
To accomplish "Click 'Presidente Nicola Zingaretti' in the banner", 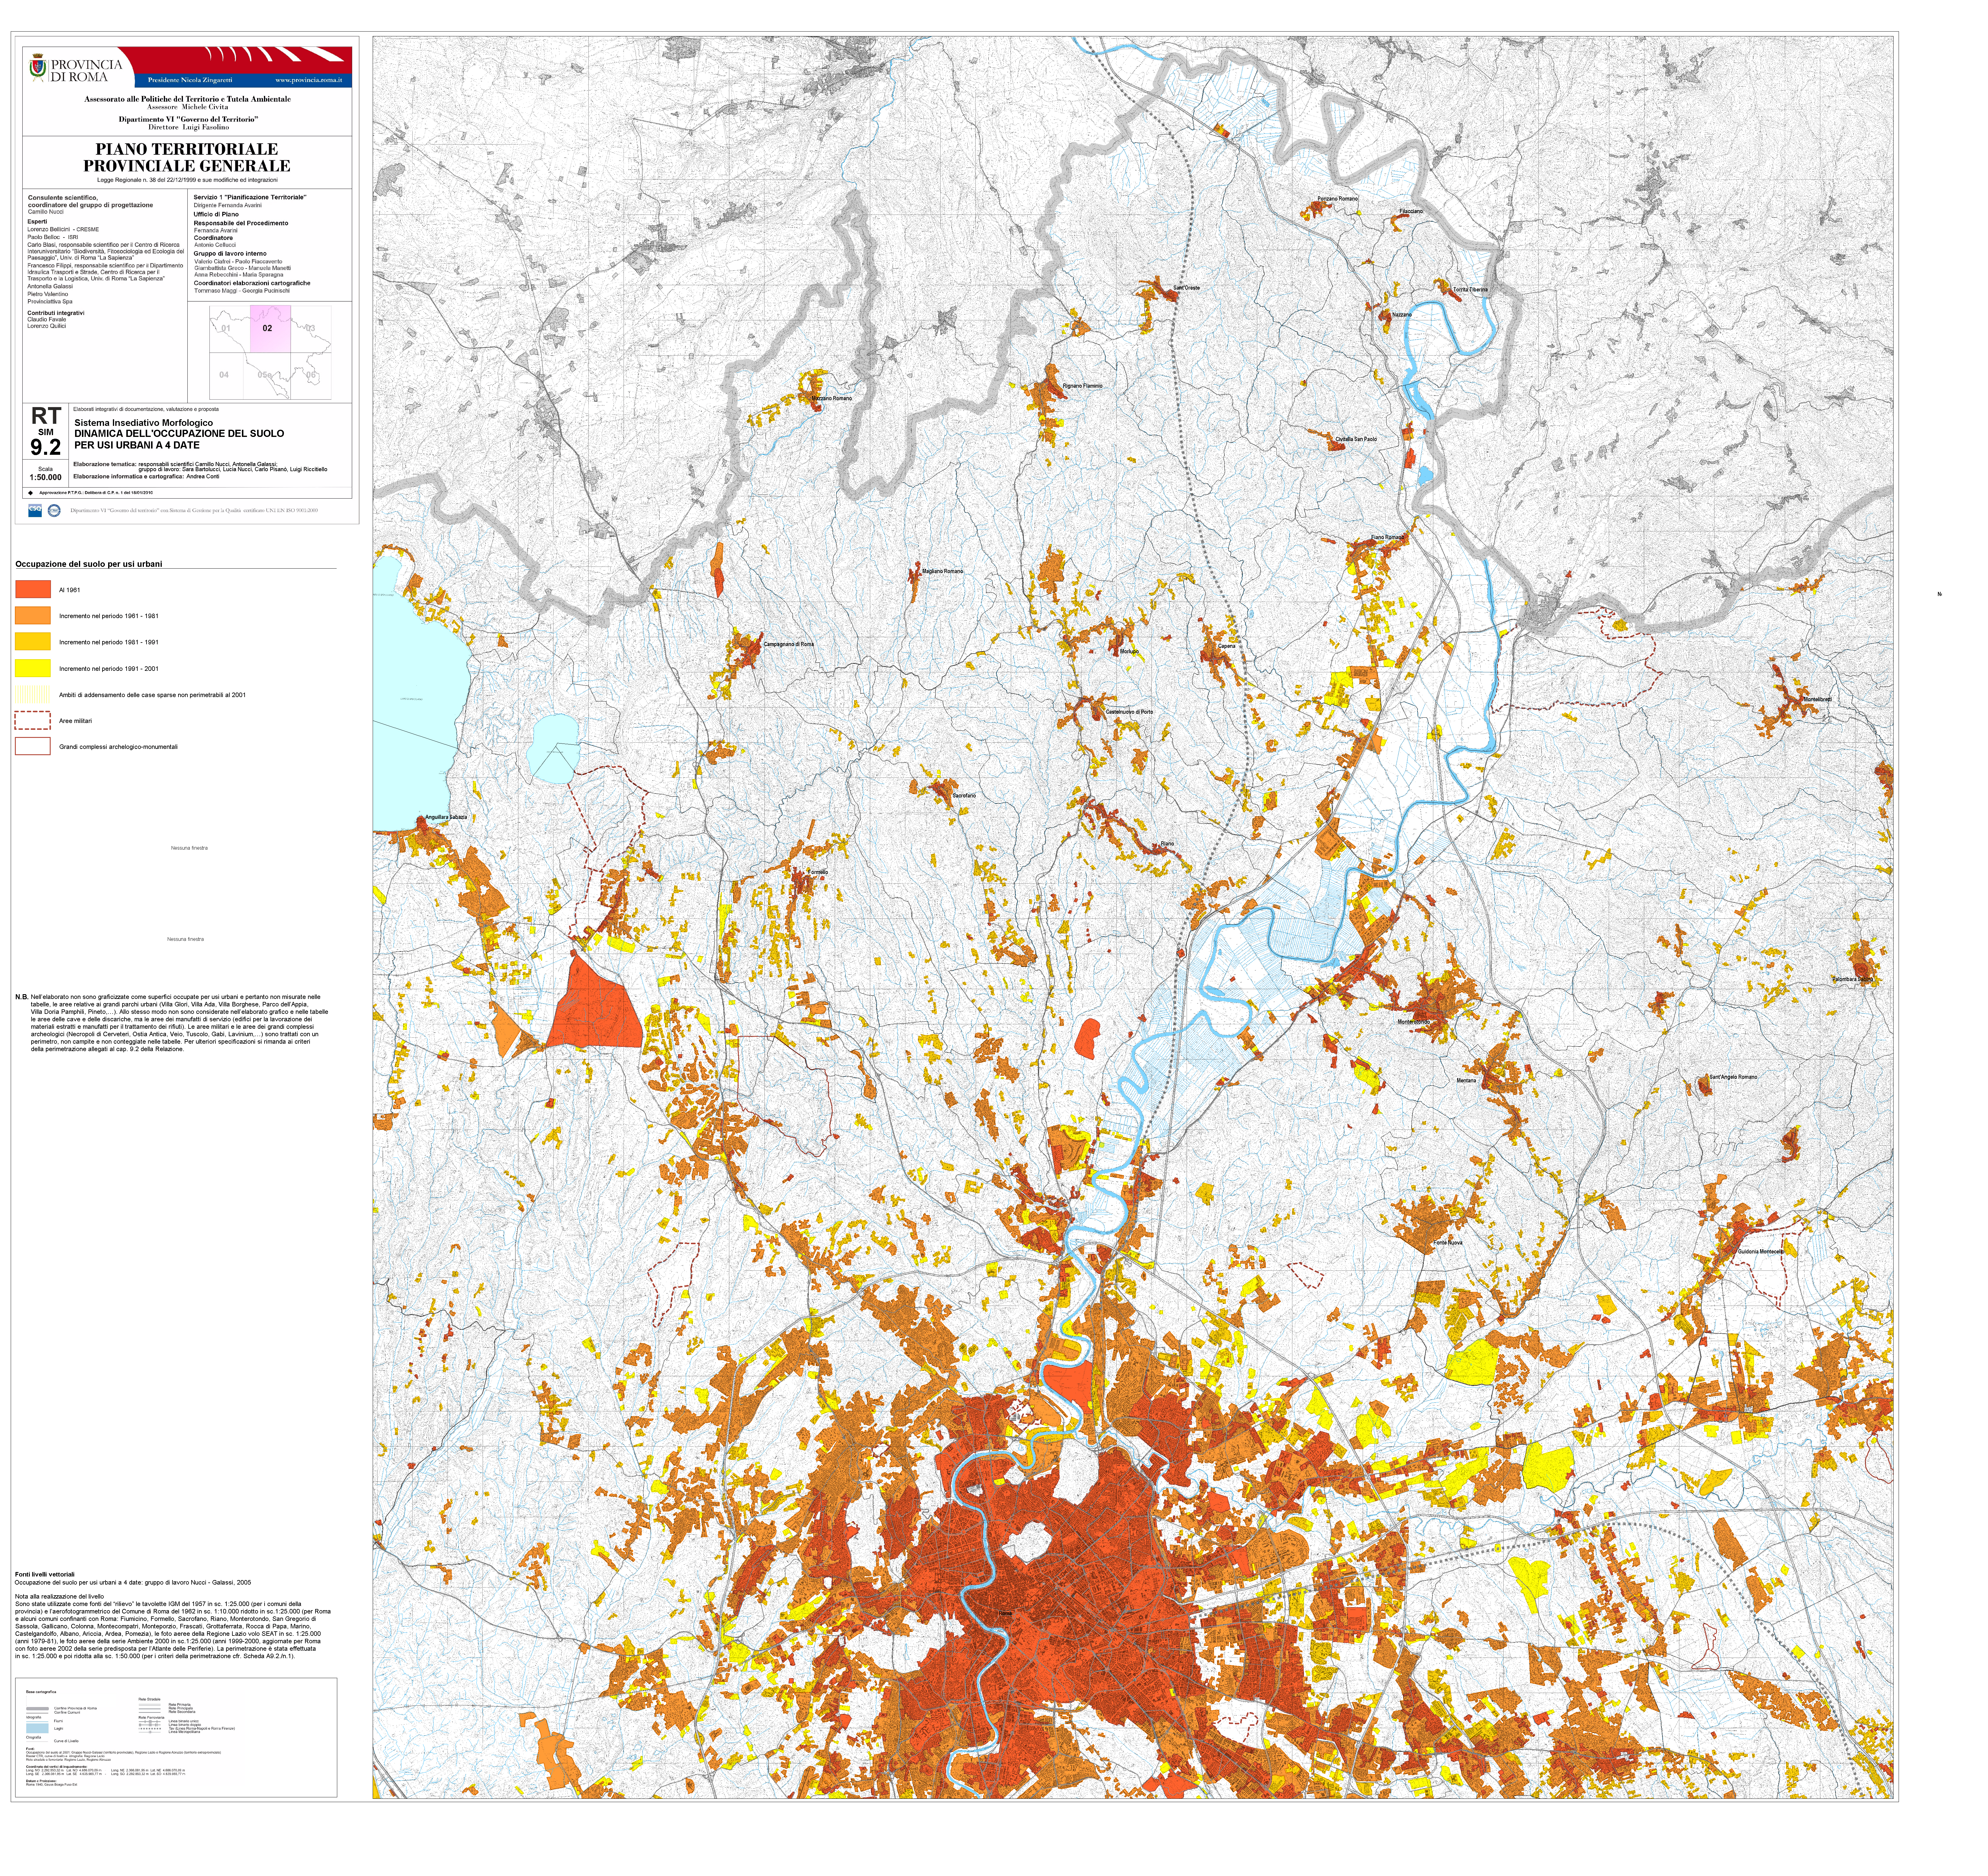I will [x=190, y=80].
